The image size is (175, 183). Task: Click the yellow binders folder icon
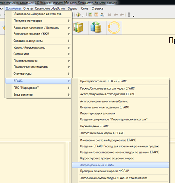pyautogui.click(x=78, y=28)
